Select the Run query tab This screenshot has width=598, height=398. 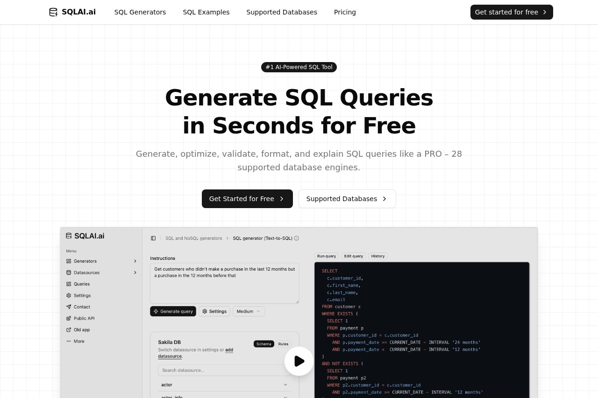327,256
